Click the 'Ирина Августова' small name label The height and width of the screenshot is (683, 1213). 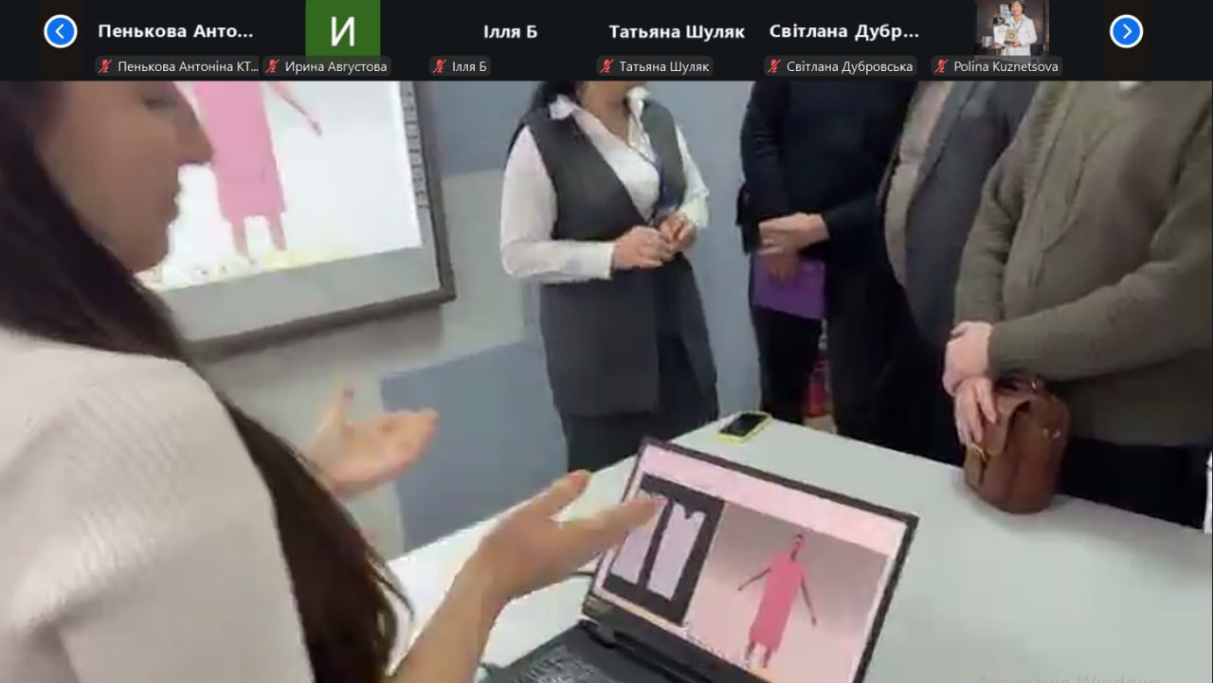point(336,66)
